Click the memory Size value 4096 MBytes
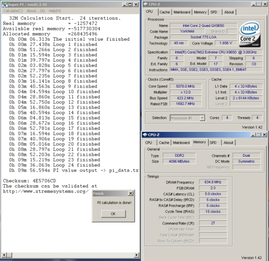This screenshot has width=269, height=261. (179, 161)
